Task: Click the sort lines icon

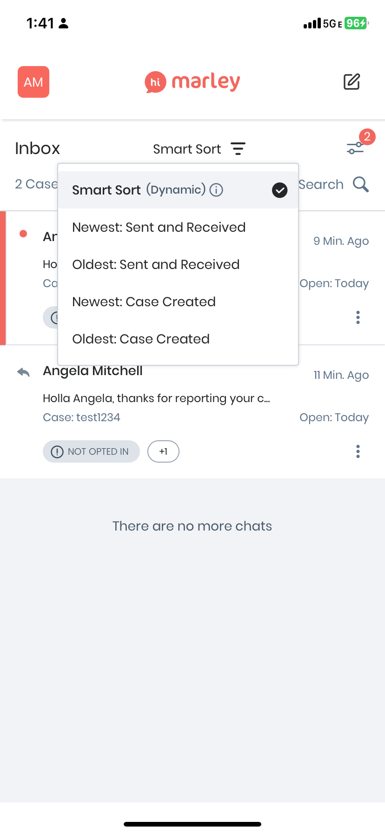Action: tap(238, 149)
